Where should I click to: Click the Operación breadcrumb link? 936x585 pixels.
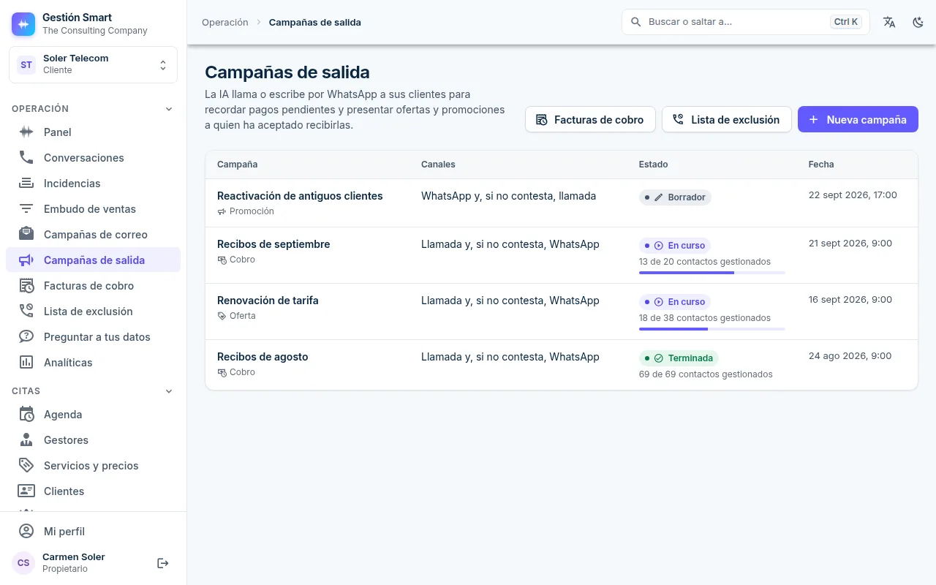tap(225, 23)
